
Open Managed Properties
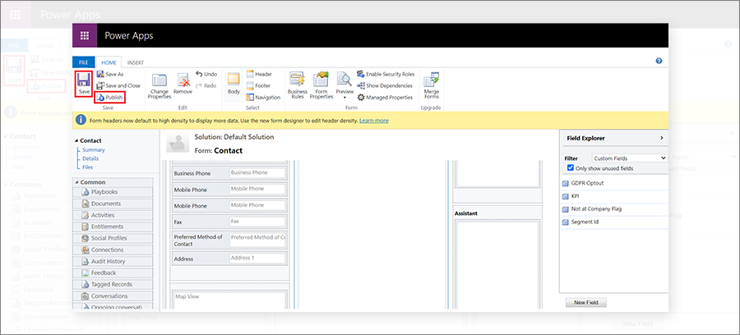coord(385,98)
